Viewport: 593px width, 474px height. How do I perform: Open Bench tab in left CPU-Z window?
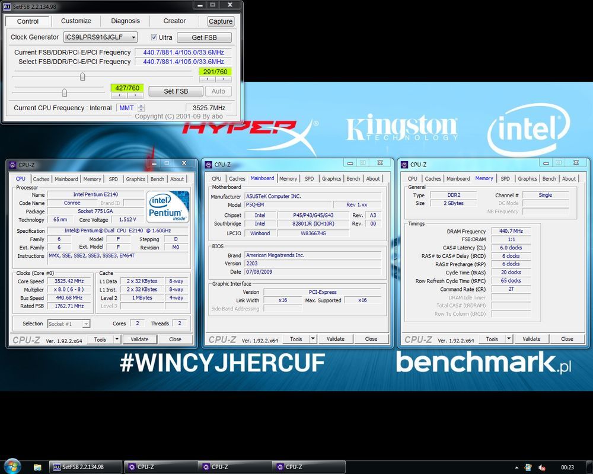(x=157, y=179)
